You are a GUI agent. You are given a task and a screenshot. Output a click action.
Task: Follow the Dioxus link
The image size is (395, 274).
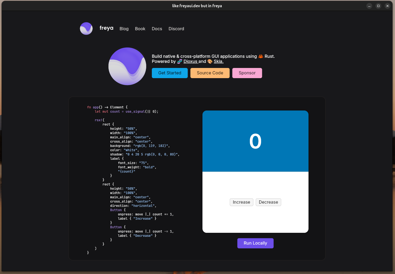click(190, 61)
